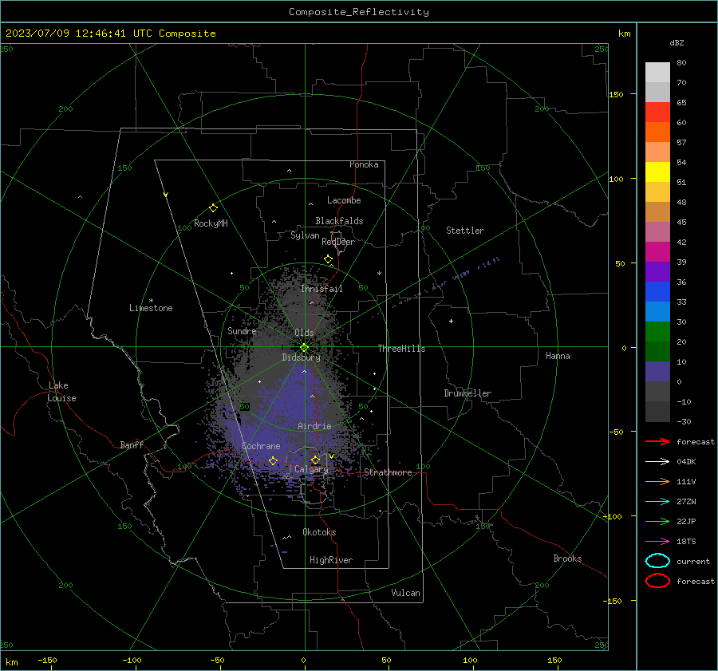Click the yellow diamond marker below RedDeer
718x671 pixels.
(329, 259)
